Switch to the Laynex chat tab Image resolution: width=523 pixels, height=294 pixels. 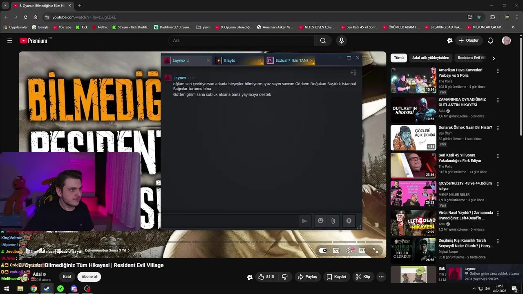(187, 60)
